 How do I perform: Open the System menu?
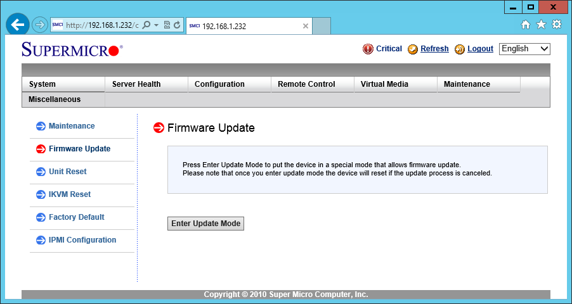[x=63, y=84]
